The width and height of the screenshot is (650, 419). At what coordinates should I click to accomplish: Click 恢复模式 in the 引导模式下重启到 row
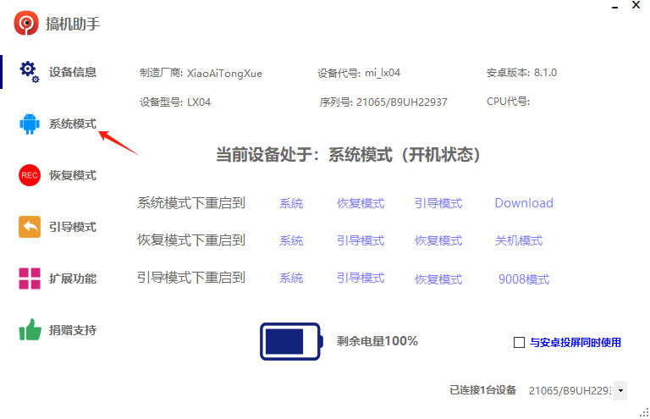pos(438,279)
